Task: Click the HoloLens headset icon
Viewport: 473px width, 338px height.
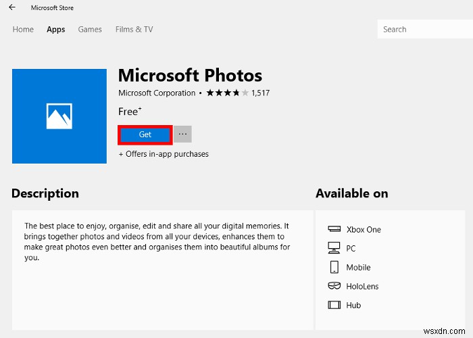Action: click(334, 286)
